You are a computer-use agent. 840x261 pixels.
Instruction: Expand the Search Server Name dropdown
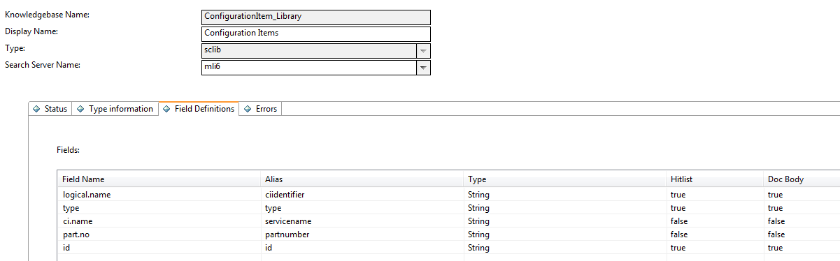423,68
